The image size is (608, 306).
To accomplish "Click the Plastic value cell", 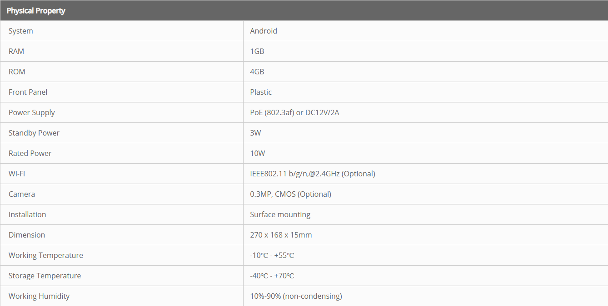I will (x=261, y=92).
